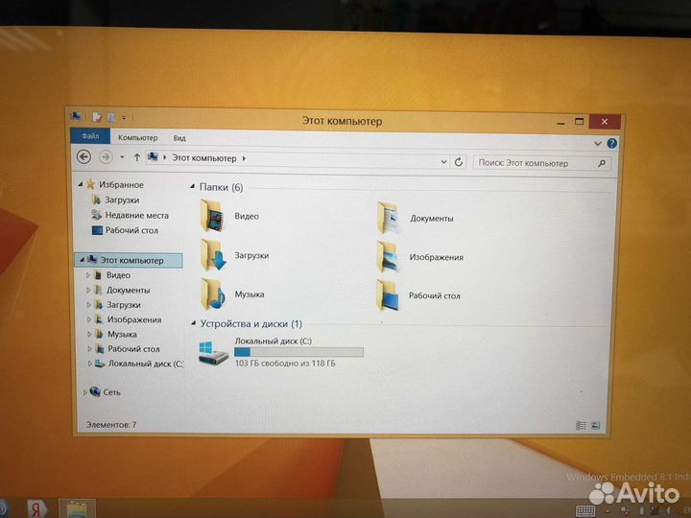Refresh the address bar location
The image size is (691, 518).
click(459, 162)
